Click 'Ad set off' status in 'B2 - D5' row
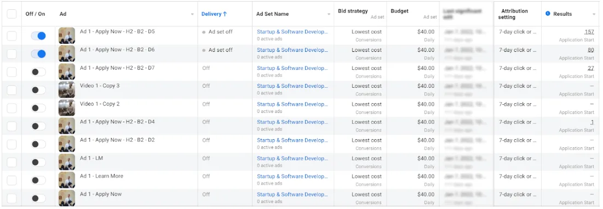 pos(220,32)
